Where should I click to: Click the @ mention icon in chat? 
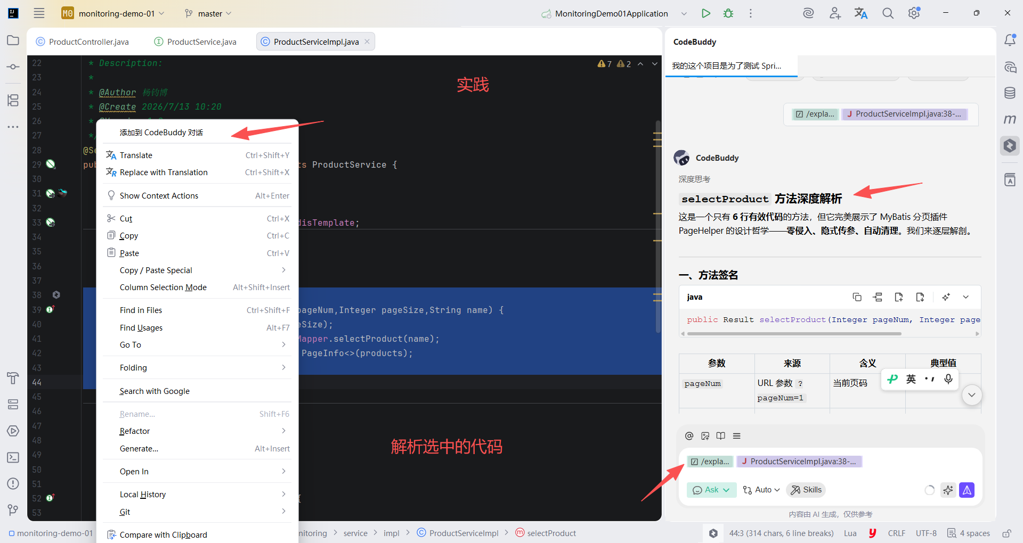coord(689,436)
